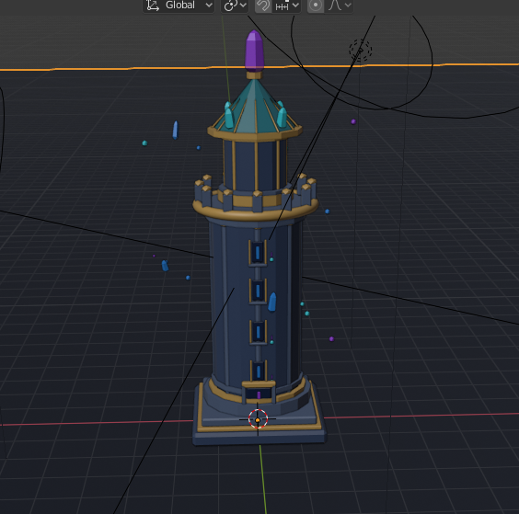Toggle the snap magnet icon
The width and height of the screenshot is (519, 514).
click(x=263, y=6)
